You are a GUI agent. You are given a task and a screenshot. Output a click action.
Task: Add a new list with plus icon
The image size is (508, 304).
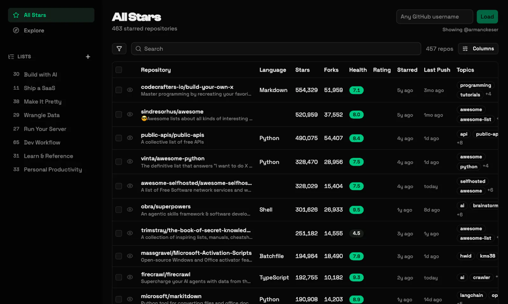click(x=88, y=57)
